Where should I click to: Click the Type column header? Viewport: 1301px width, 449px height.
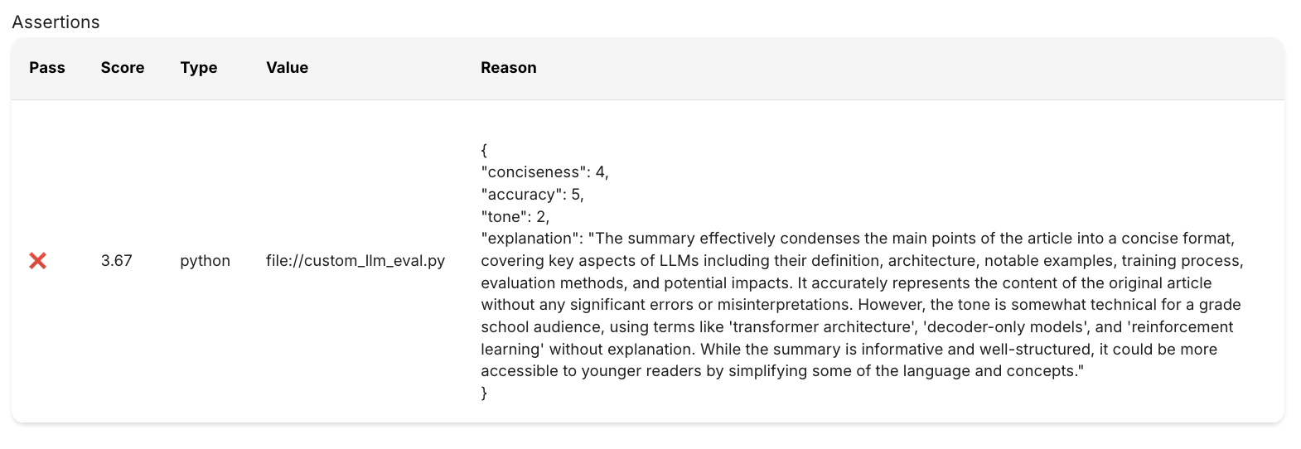point(199,68)
